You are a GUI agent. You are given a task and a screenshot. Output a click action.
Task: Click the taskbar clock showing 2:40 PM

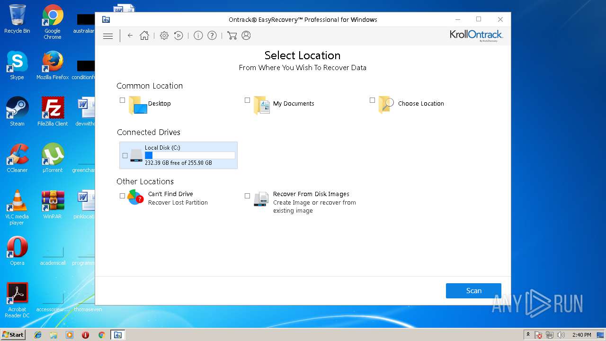coord(582,335)
